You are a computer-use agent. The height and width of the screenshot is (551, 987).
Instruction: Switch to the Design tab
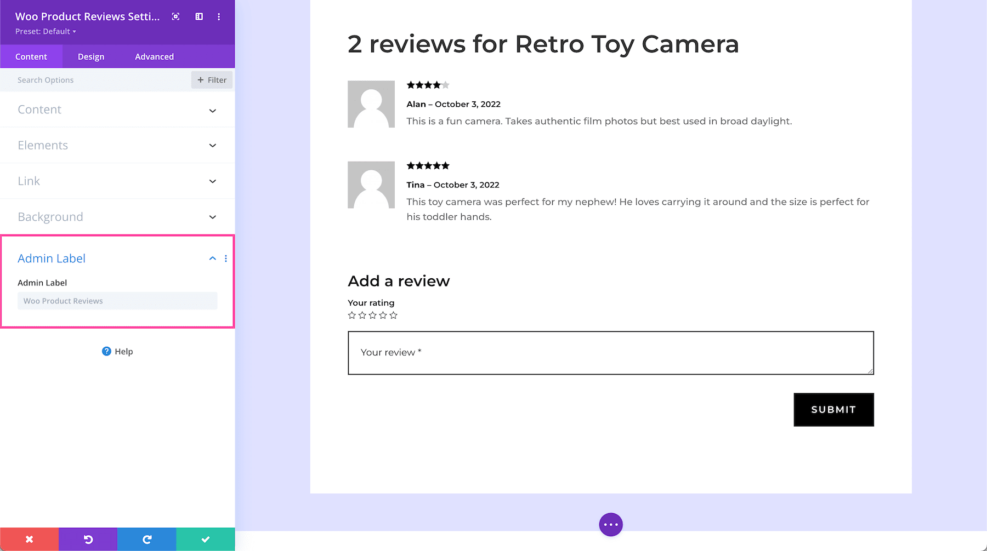pyautogui.click(x=90, y=56)
